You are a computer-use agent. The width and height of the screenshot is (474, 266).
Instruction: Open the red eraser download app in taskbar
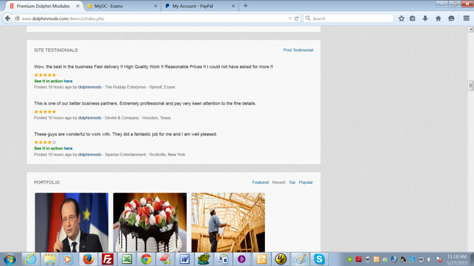(165, 259)
